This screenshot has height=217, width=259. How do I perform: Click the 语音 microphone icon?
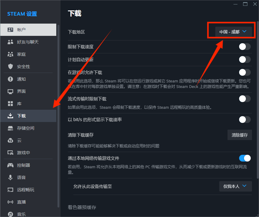[x=10, y=177]
